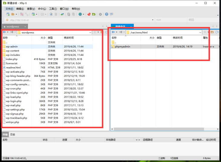The width and height of the screenshot is (221, 162).
Task: Open the 查看(V) menu
Action: click(x=31, y=9)
